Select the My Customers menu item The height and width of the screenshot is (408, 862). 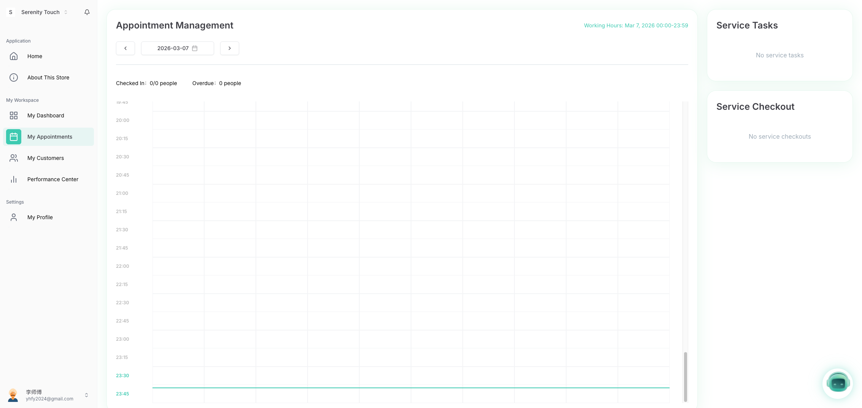click(46, 158)
